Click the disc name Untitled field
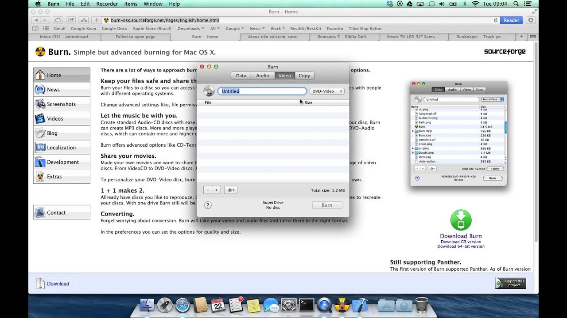 point(262,91)
